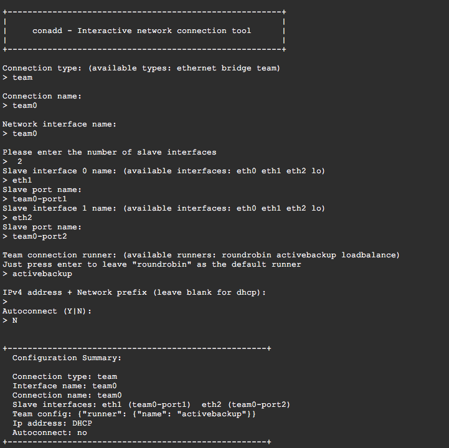Click the 'Autoconnect: no' summary line

50,433
